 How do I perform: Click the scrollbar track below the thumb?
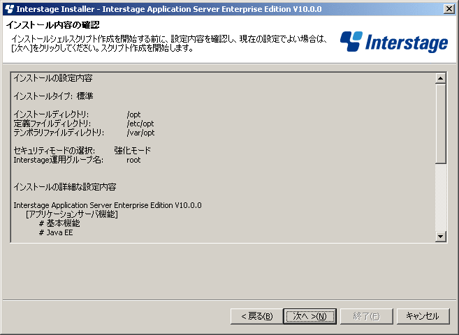pyautogui.click(x=441, y=197)
